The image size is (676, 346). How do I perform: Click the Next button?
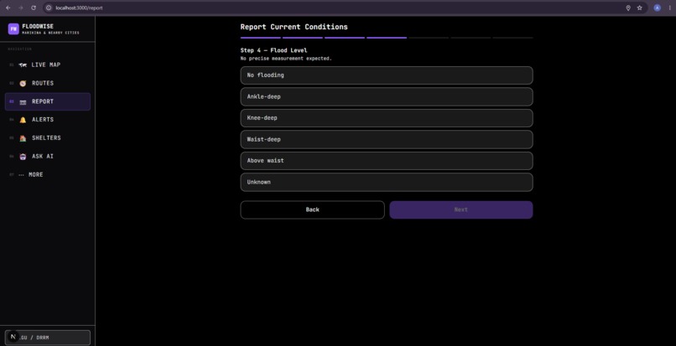tap(460, 209)
